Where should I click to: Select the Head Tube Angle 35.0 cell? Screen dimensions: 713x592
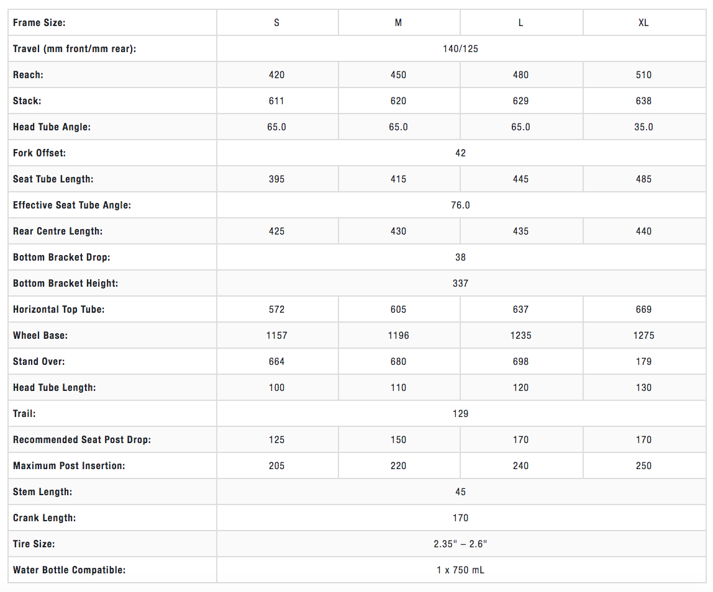point(643,127)
